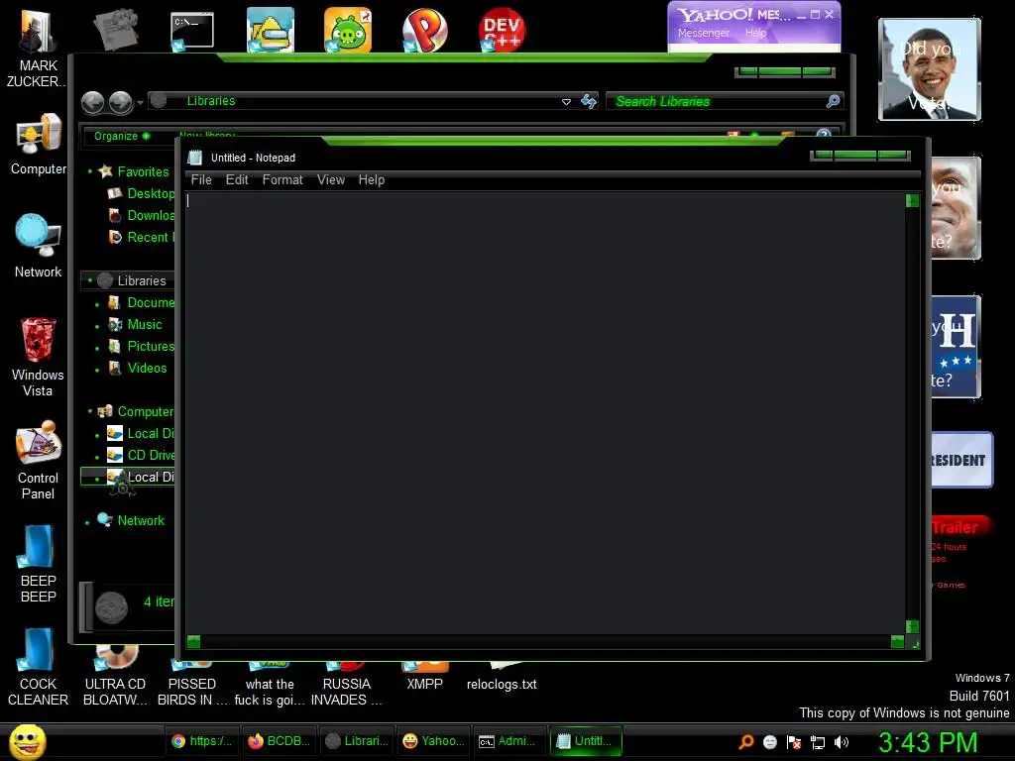
Task: Launch the red P ball desktop shortcut
Action: (x=424, y=30)
